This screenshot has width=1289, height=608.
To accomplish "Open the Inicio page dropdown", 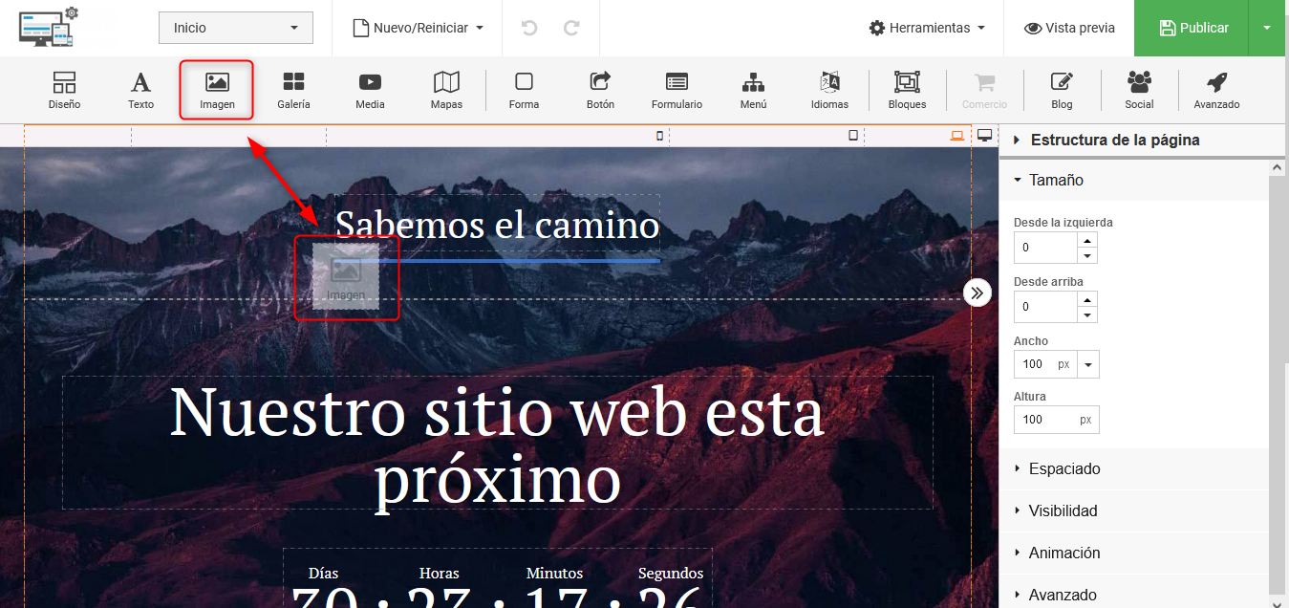I will (236, 28).
